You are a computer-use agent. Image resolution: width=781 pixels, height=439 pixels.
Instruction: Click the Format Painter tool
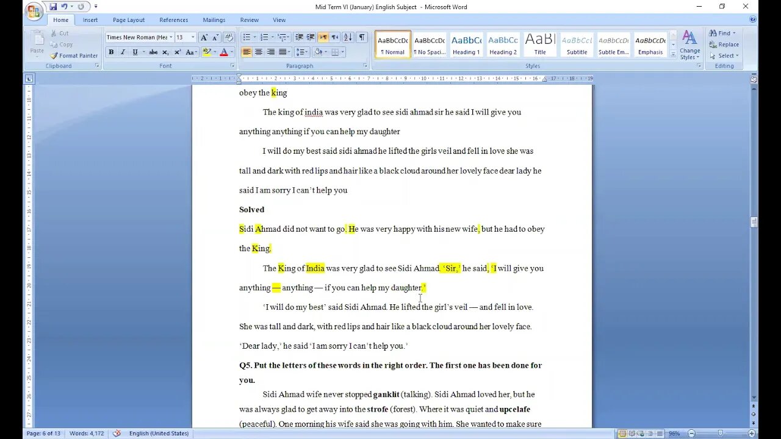click(x=74, y=55)
